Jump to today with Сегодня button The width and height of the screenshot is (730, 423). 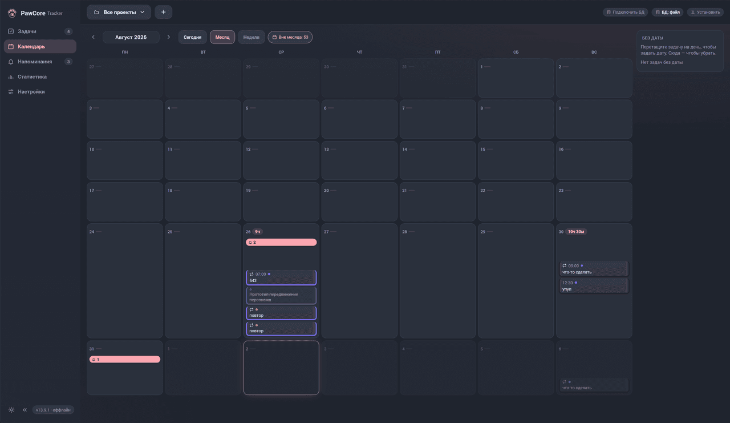pos(193,38)
